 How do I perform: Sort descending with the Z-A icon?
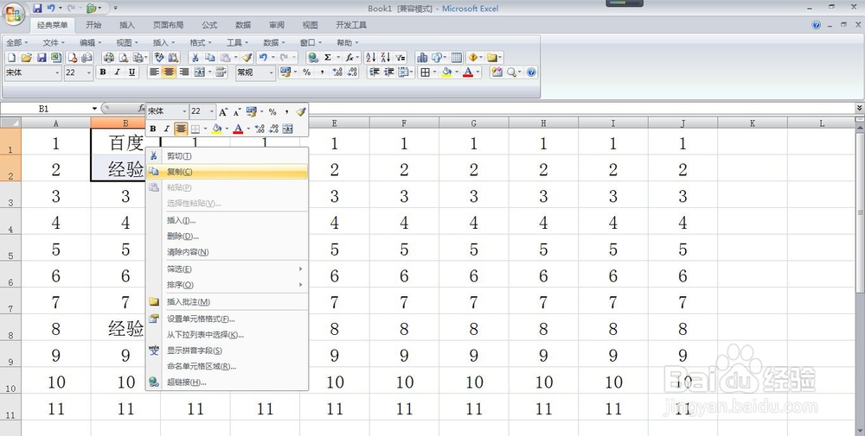click(385, 57)
